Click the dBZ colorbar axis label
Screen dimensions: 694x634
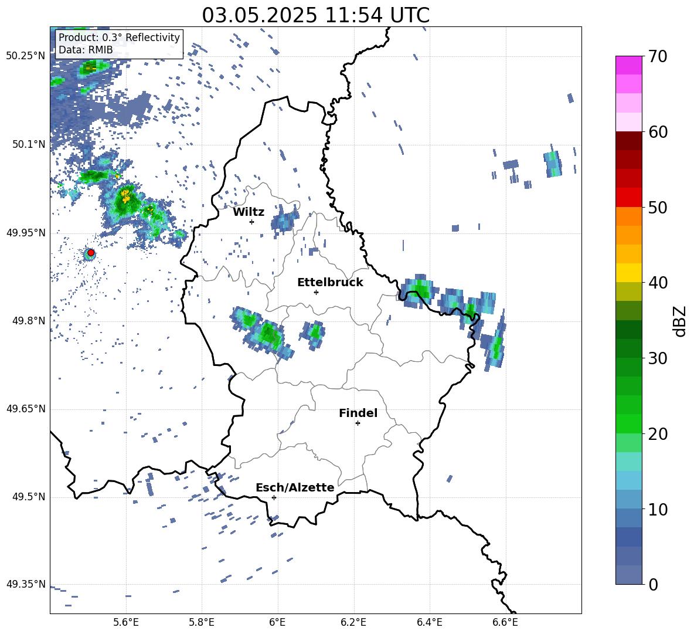pyautogui.click(x=681, y=321)
